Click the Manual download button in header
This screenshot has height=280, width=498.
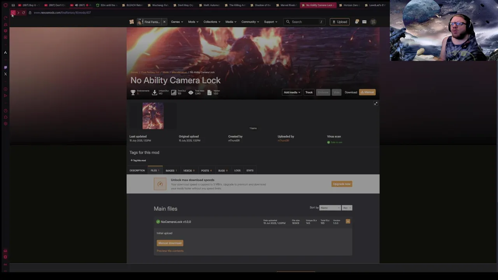pyautogui.click(x=367, y=92)
